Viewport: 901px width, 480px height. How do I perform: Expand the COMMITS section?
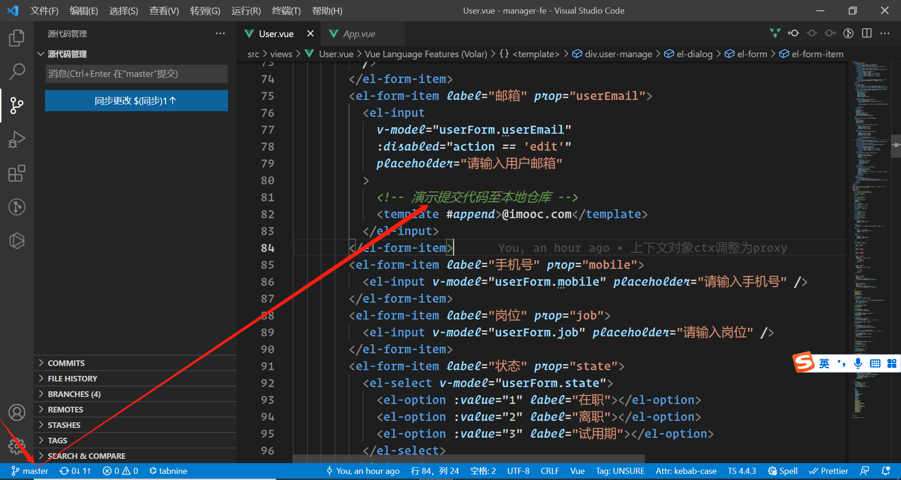pos(135,363)
